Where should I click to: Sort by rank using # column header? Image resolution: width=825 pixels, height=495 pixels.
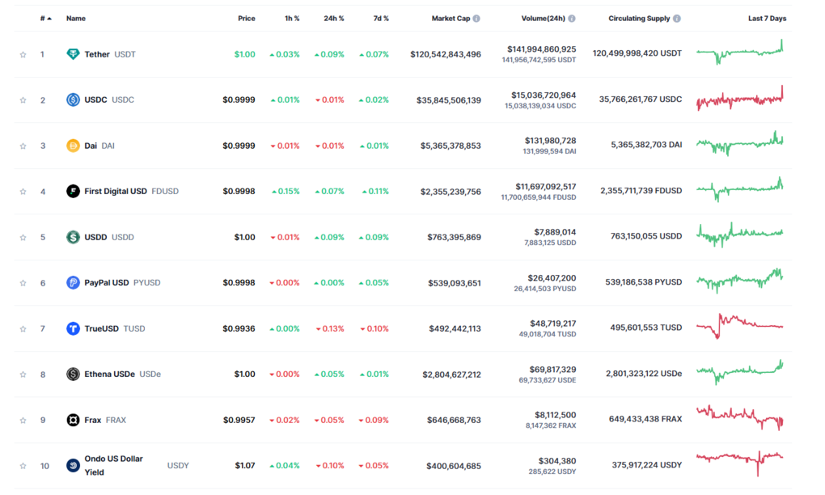[x=45, y=18]
